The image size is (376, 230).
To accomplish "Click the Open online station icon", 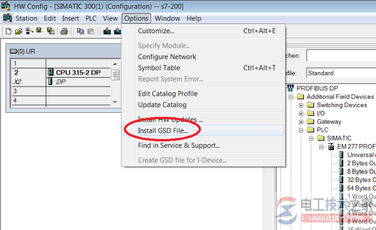I will [29, 31].
